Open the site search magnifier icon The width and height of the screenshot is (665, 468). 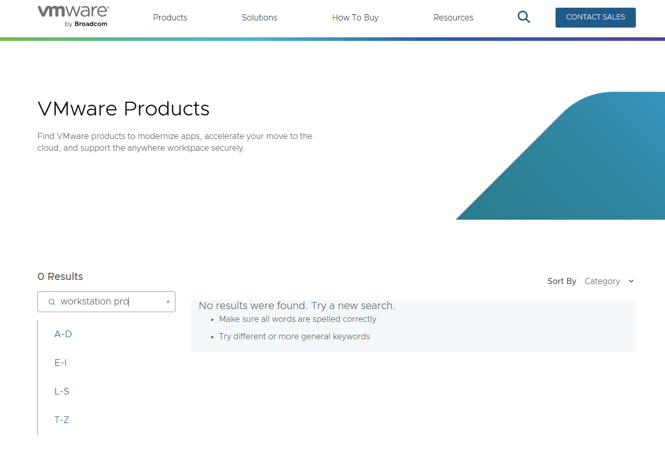click(x=524, y=17)
